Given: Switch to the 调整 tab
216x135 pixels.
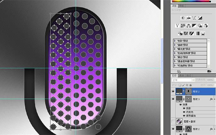Looking at the screenshot, I should [174, 6].
